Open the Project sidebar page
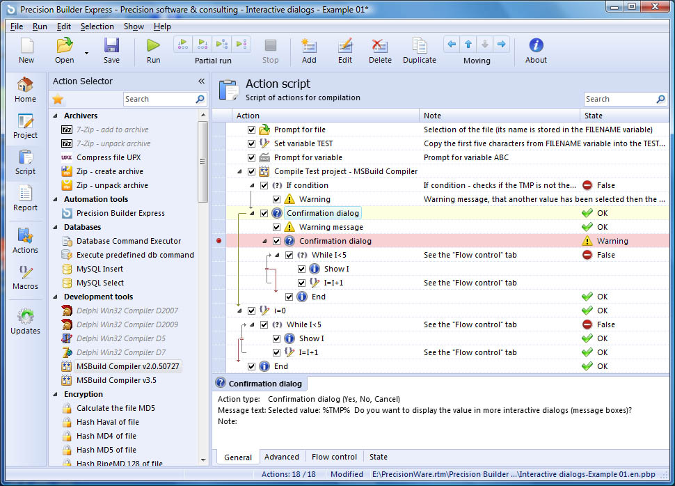 [25, 126]
